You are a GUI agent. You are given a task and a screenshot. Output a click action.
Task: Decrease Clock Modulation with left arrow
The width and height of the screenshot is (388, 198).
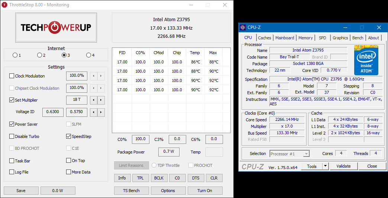pyautogui.click(x=94, y=76)
